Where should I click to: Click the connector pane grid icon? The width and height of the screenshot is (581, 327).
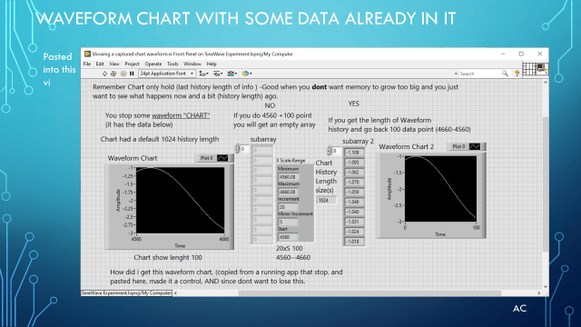click(x=528, y=69)
